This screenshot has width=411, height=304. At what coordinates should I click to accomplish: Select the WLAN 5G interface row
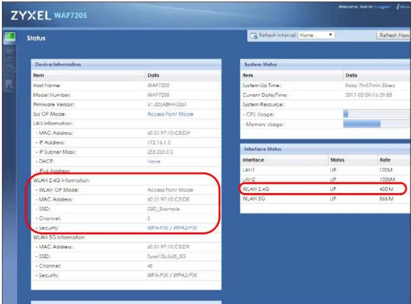(x=325, y=199)
